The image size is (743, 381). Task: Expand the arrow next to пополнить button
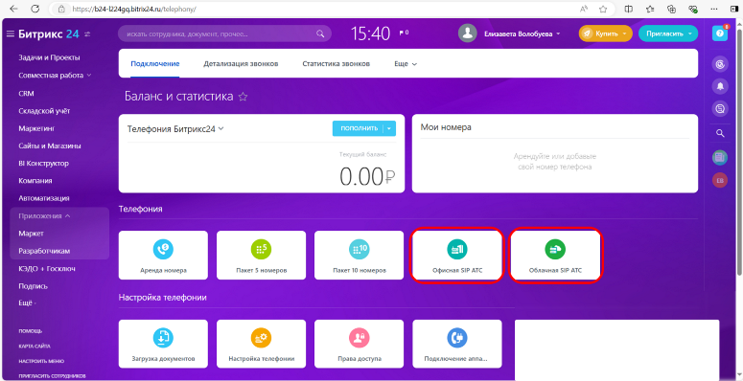pos(389,128)
